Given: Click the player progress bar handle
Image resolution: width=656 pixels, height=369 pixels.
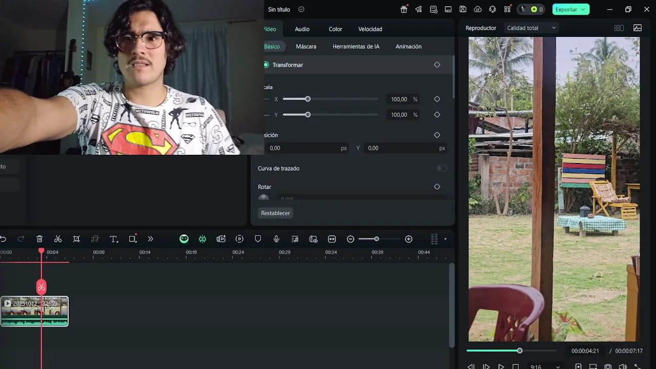Looking at the screenshot, I should (520, 351).
